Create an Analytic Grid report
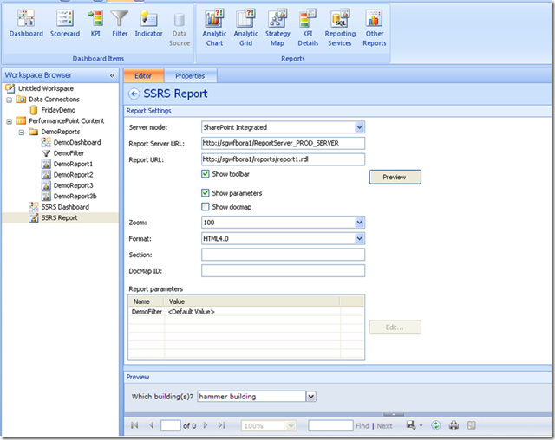This screenshot has height=440, width=555. tap(245, 29)
